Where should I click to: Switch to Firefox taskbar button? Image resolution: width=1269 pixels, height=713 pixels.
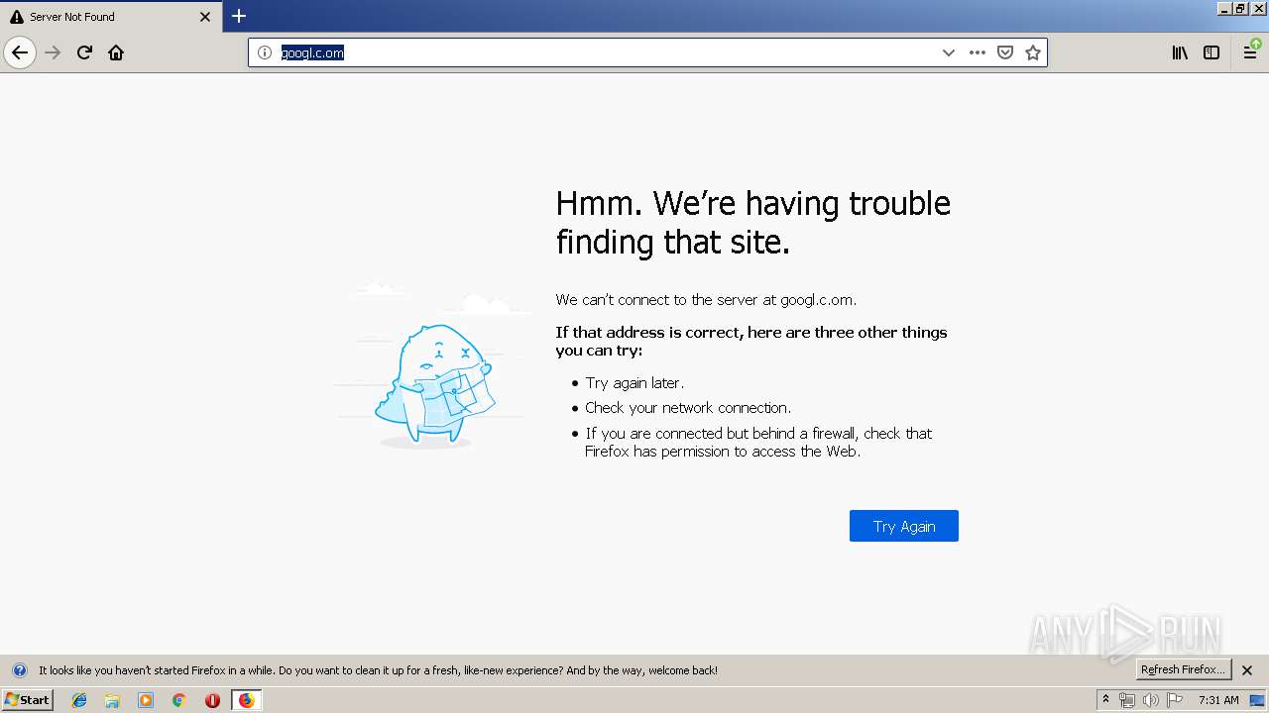click(247, 700)
